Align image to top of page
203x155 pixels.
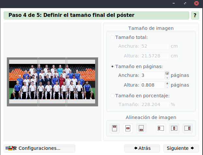[x=114, y=128]
